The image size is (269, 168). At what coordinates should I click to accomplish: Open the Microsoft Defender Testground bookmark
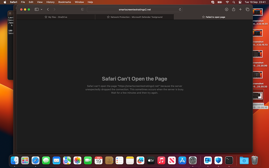(x=134, y=17)
